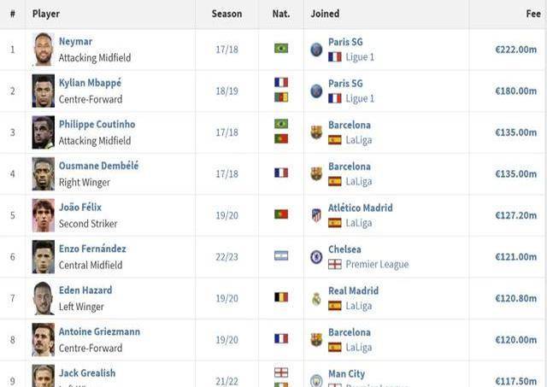Open Kylian Mbappé's player profile link
The width and height of the screenshot is (547, 387).
(90, 83)
